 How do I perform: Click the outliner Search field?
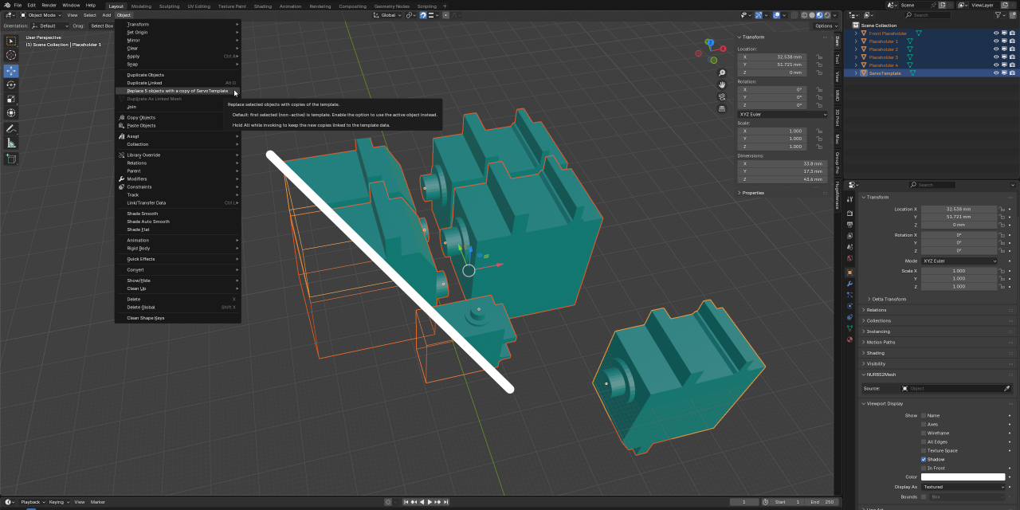coord(928,15)
